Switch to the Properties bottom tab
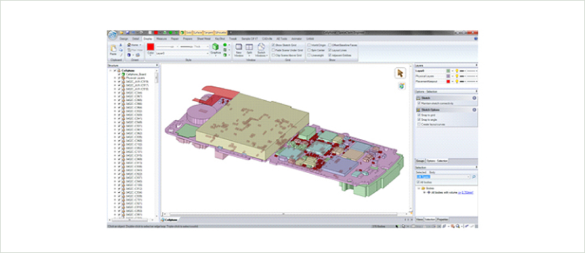This screenshot has height=253, width=585. [443, 219]
